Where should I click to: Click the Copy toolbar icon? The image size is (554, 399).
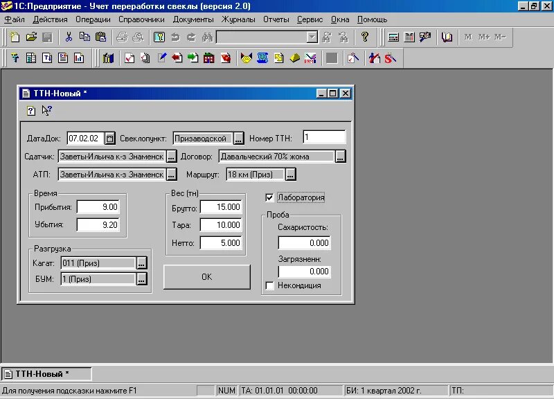[x=84, y=37]
